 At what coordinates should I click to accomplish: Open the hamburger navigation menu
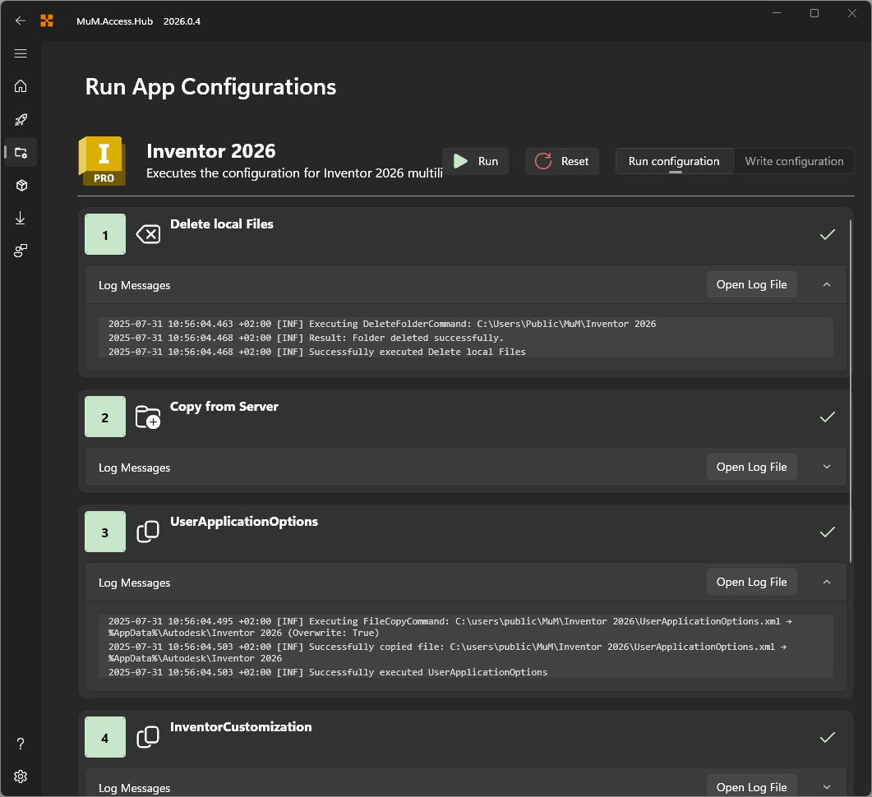pyautogui.click(x=21, y=53)
